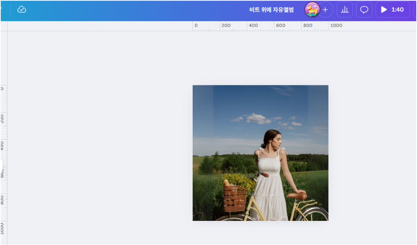Open the account menu via the profile avatar
The width and height of the screenshot is (417, 245).
click(x=311, y=9)
